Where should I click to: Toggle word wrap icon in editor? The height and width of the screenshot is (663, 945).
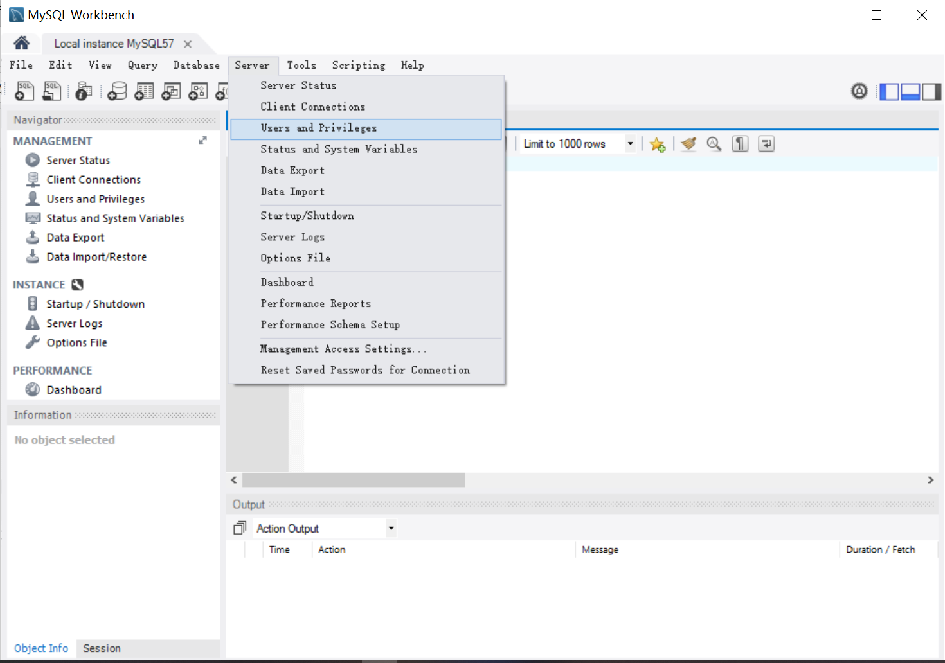[766, 144]
